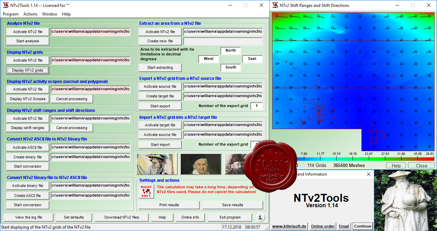The image size is (437, 231).
Task: Activate NTv2 file in the shift ranges section
Action: [28, 118]
